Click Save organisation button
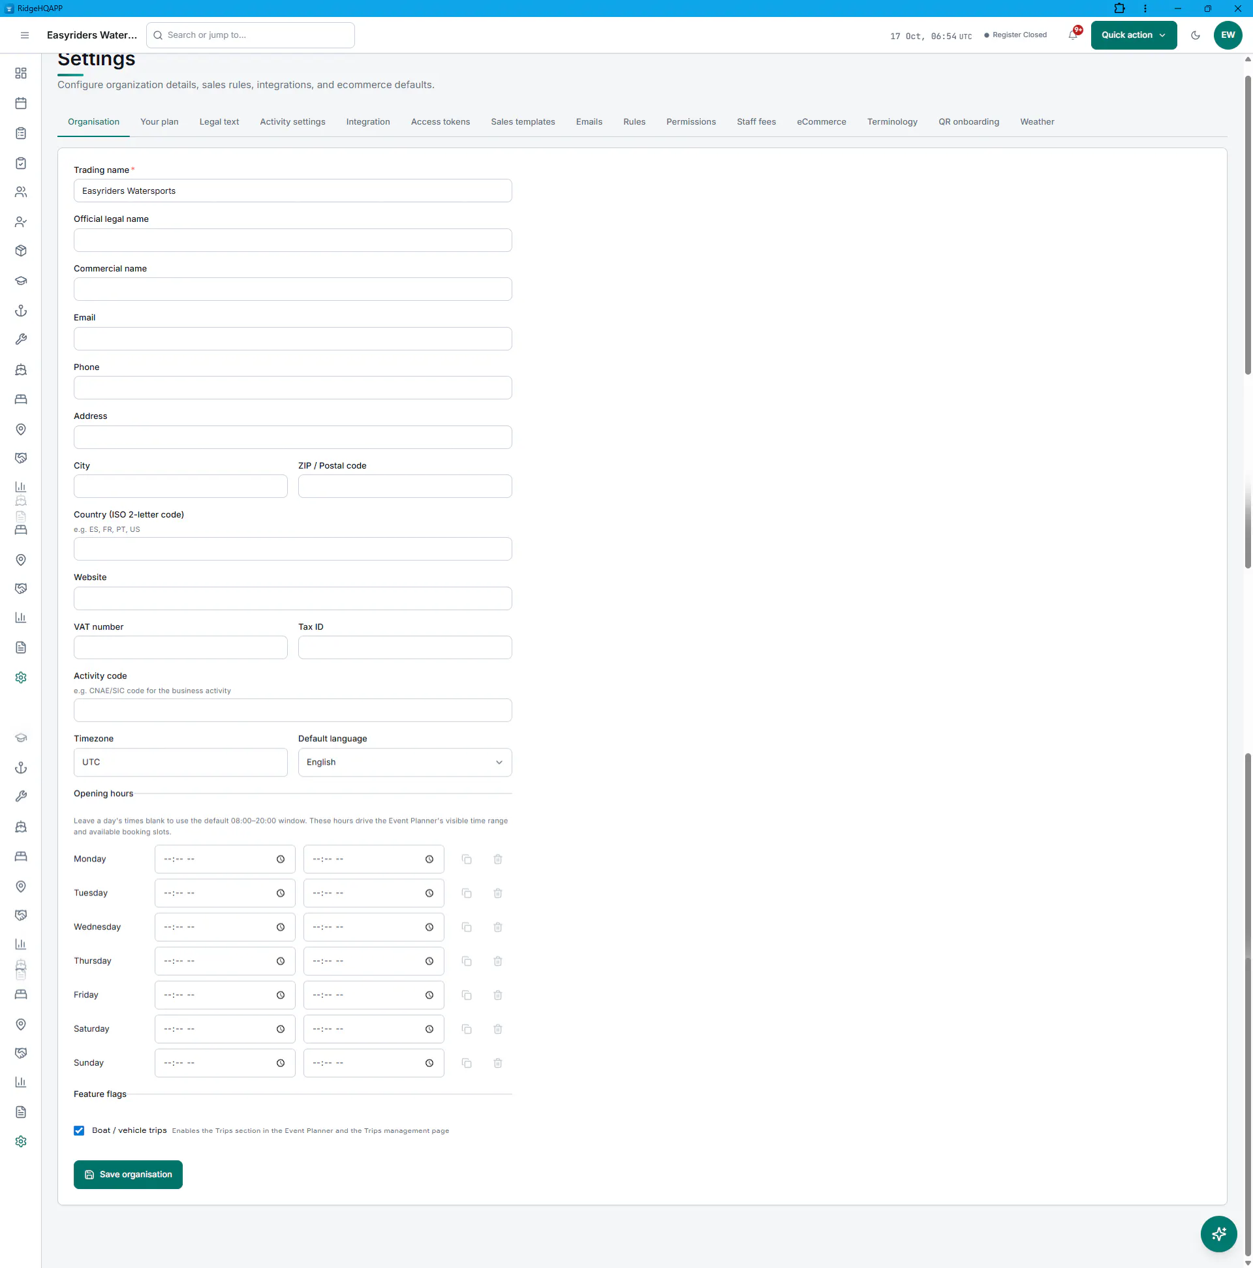The height and width of the screenshot is (1268, 1253). (x=128, y=1174)
